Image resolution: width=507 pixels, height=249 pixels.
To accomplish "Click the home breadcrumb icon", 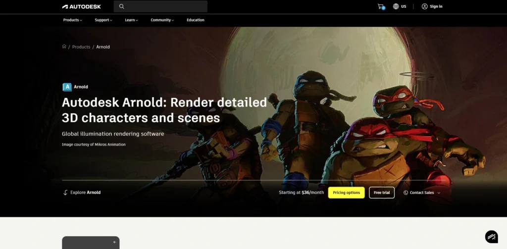I will coord(64,47).
